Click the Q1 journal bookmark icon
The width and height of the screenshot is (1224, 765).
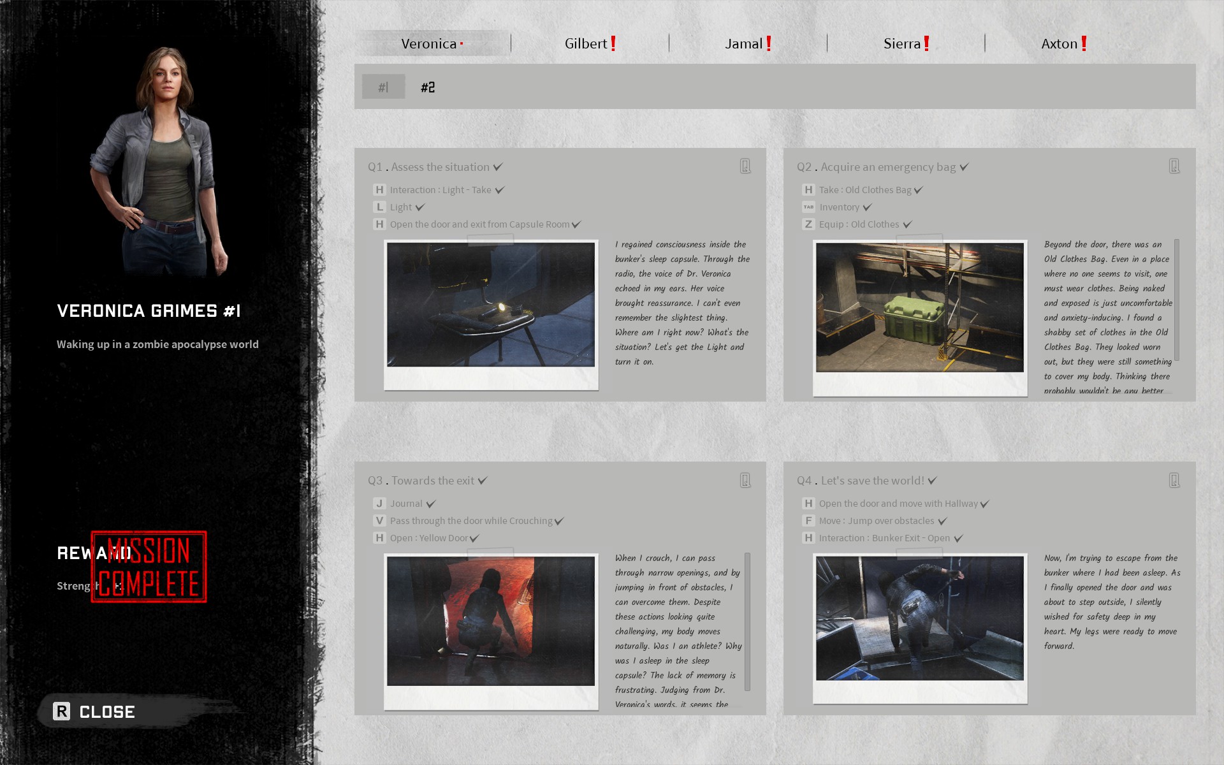point(745,166)
